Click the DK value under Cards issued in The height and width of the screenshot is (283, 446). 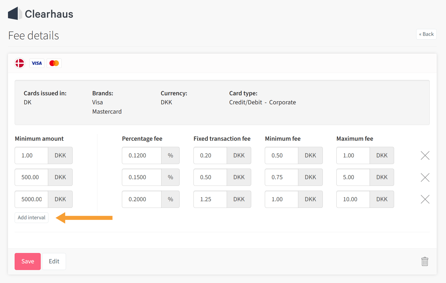point(28,102)
